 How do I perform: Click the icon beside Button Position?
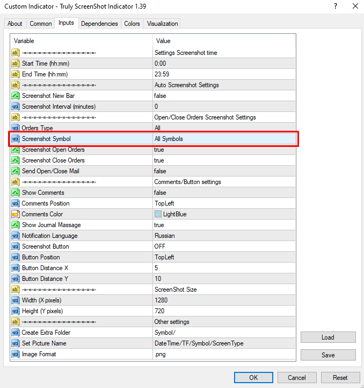[16, 257]
